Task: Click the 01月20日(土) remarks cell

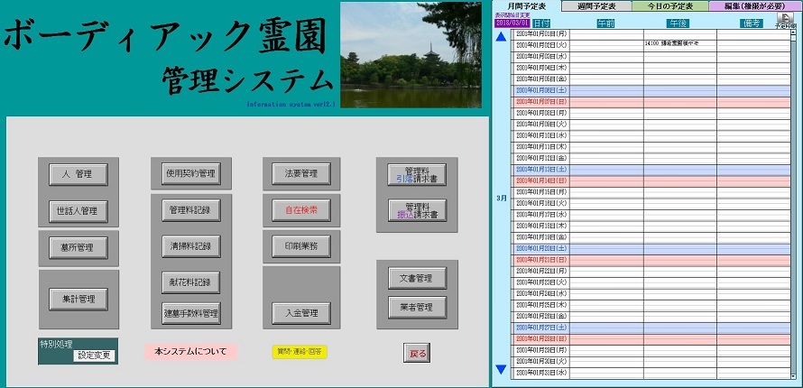Action: pos(753,248)
